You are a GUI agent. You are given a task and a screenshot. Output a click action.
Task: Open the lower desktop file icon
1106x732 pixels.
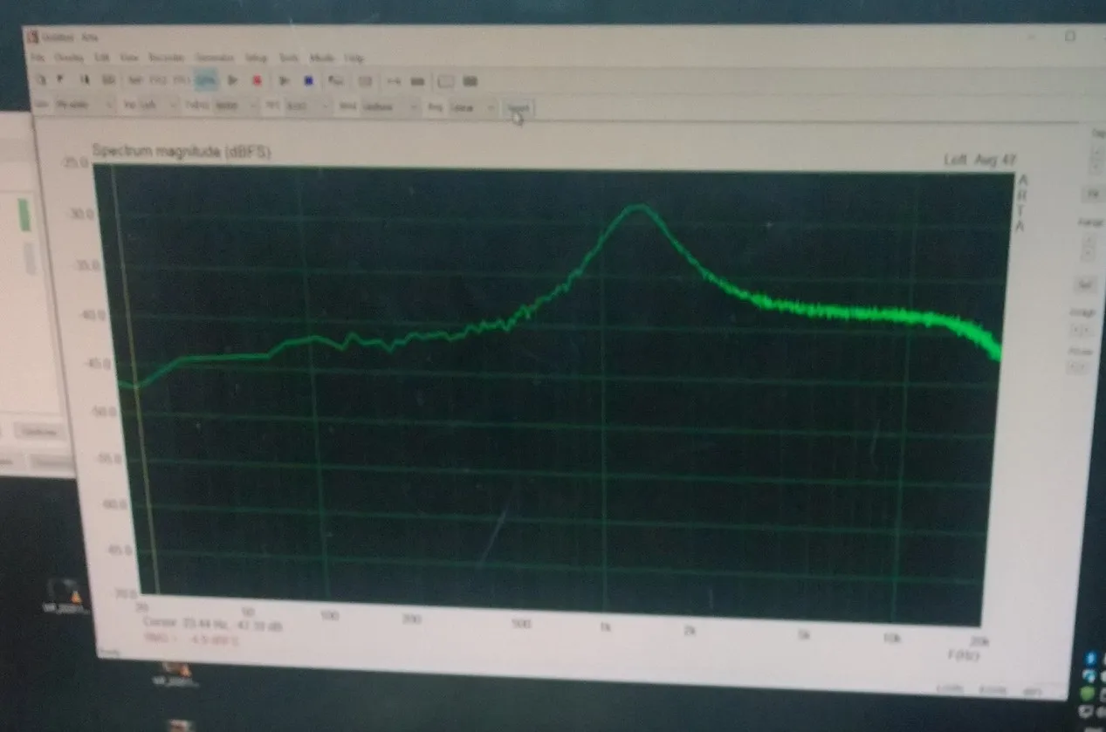point(175,673)
